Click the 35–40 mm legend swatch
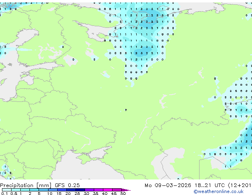 [x=99, y=190]
